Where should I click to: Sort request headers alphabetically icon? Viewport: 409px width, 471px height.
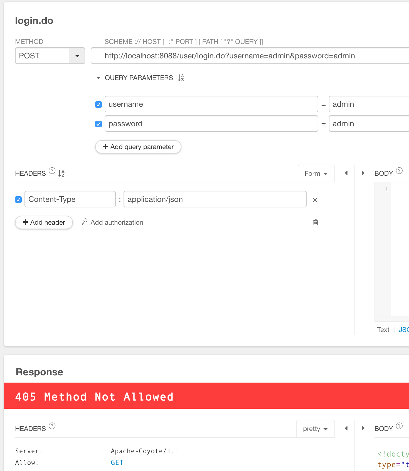click(61, 173)
